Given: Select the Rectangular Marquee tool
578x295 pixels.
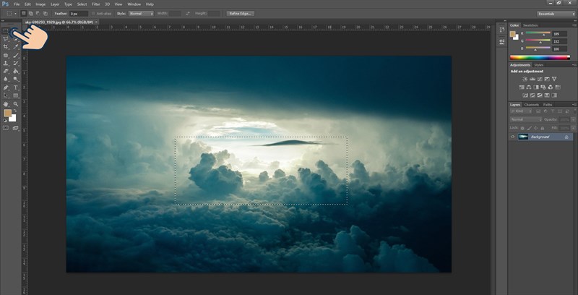Looking at the screenshot, I should point(6,30).
